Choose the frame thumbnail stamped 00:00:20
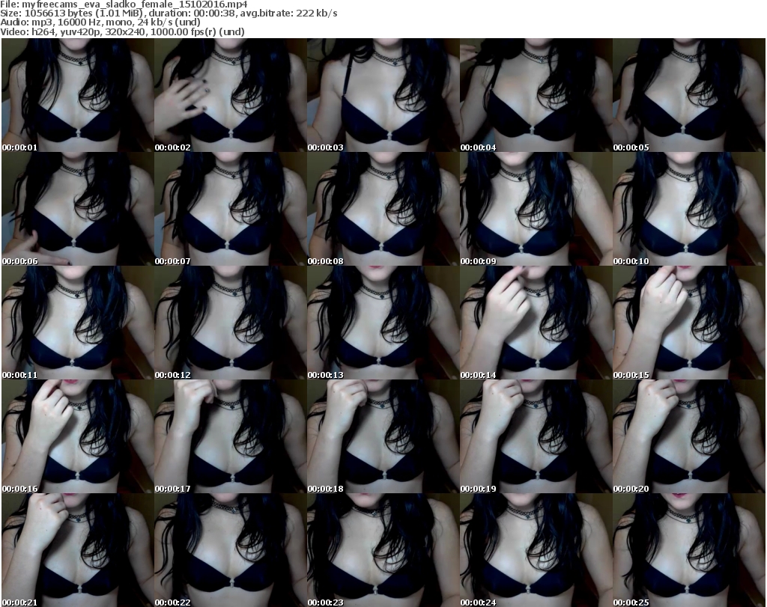Image resolution: width=767 pixels, height=607 pixels. tap(689, 436)
